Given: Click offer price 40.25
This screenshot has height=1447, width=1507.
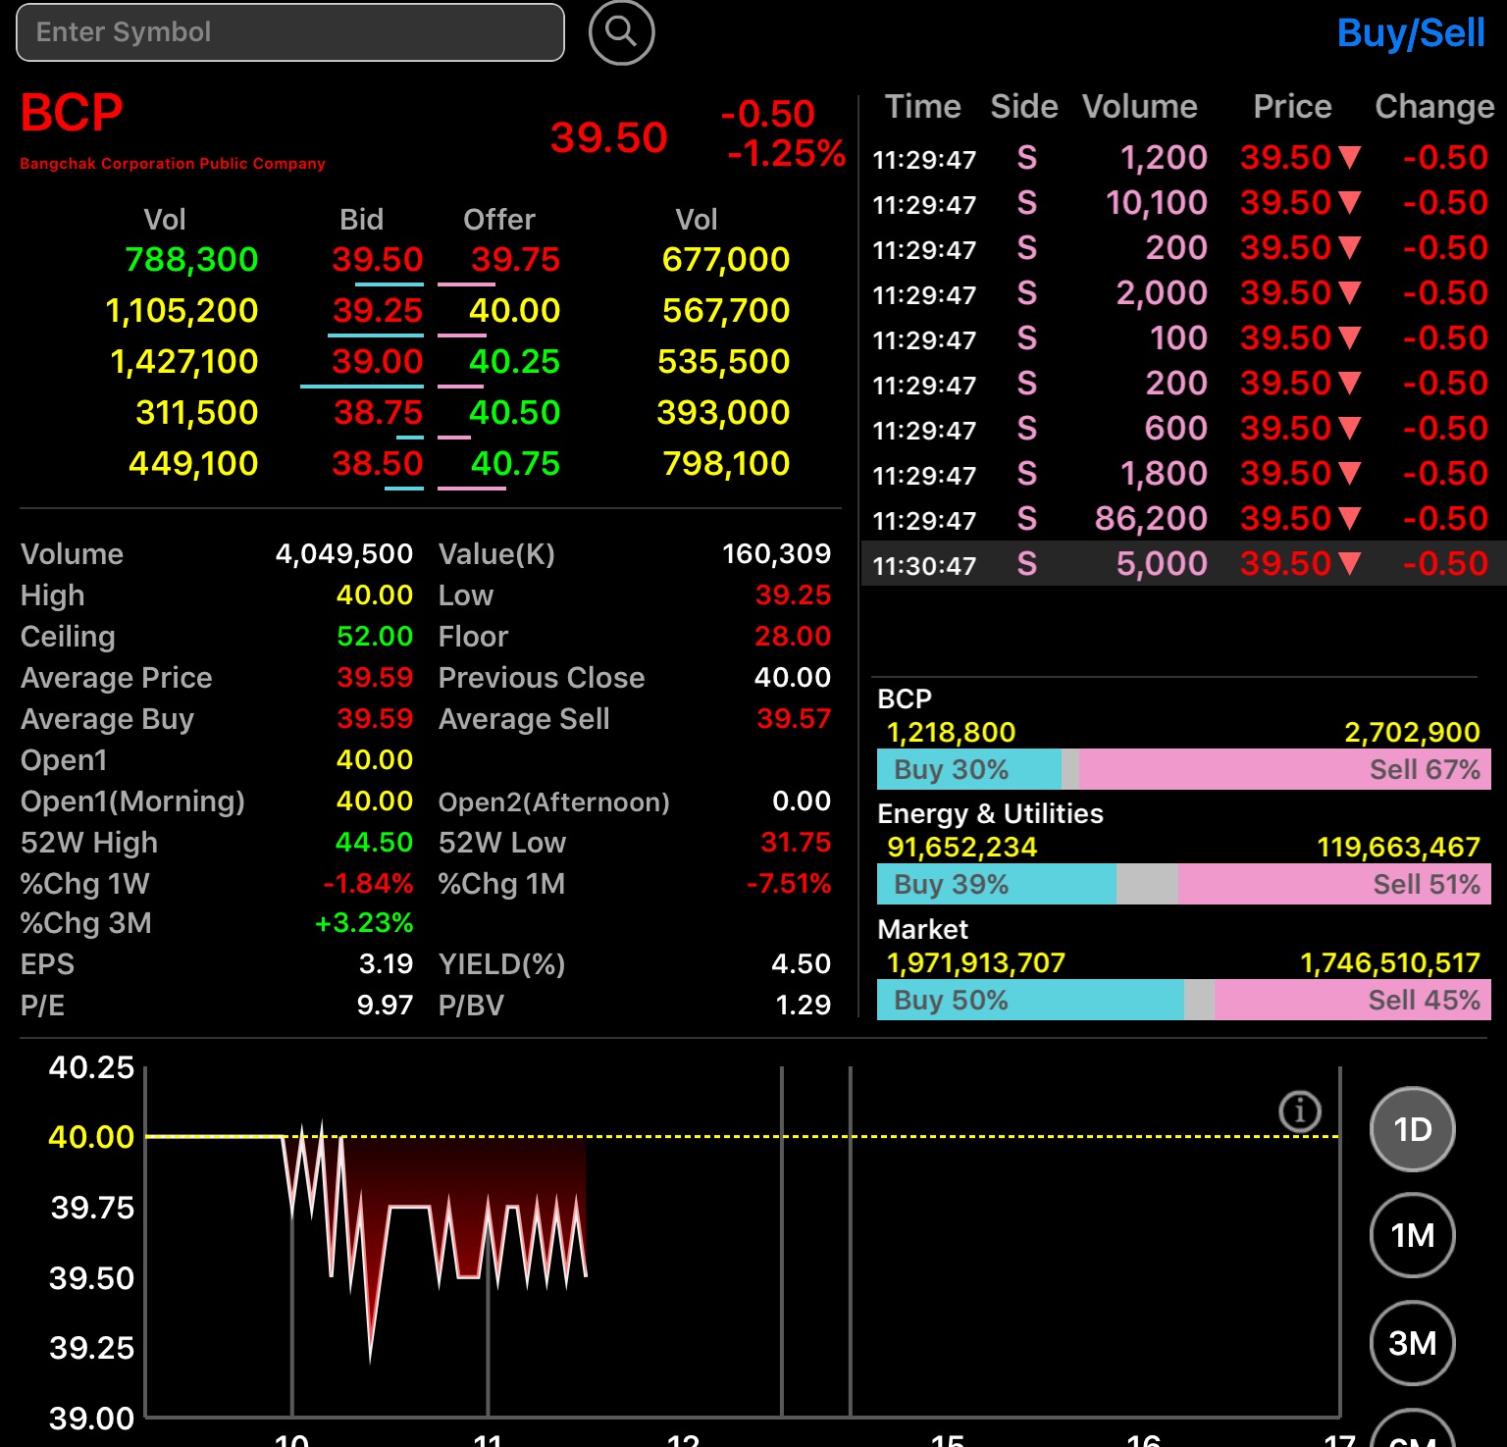Looking at the screenshot, I should (514, 361).
